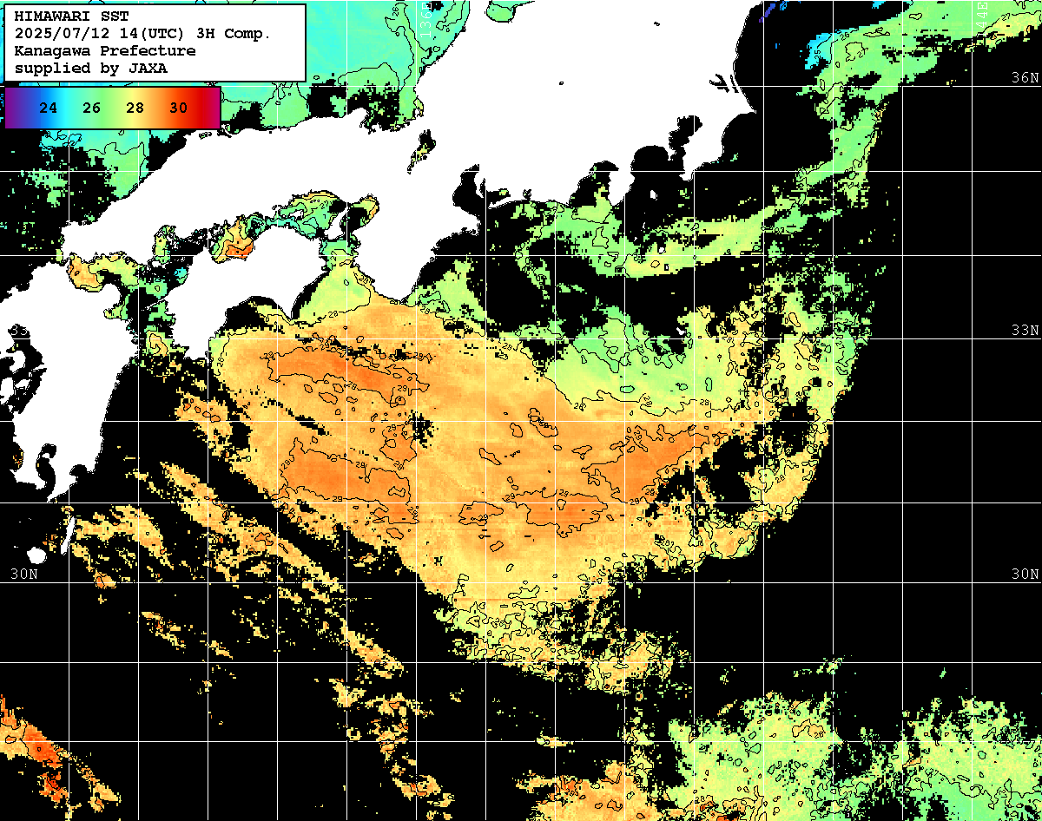Click the 'supplied by JAXA' credit

pyautogui.click(x=90, y=68)
